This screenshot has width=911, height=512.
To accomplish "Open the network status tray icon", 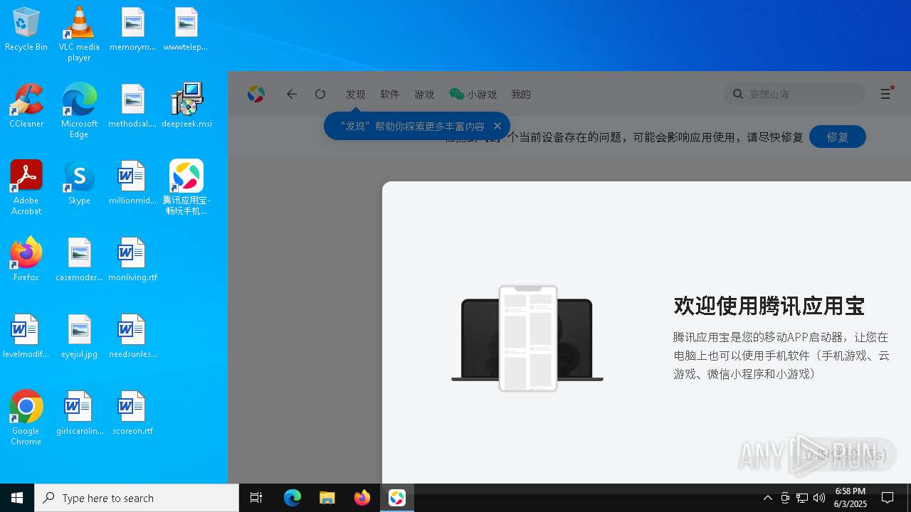I will pos(802,498).
